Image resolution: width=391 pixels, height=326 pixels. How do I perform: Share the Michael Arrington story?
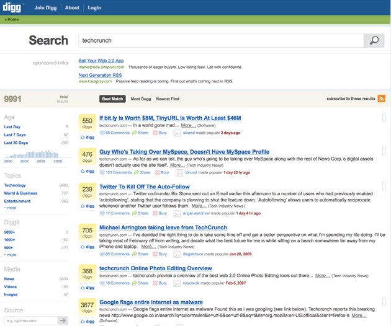point(140,254)
